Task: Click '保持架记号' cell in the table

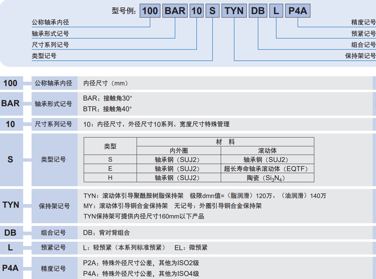Action: 54,206
